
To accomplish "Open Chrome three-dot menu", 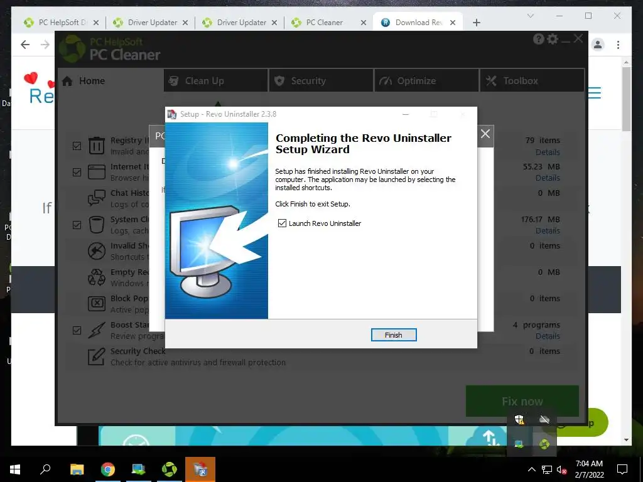I will coord(618,45).
